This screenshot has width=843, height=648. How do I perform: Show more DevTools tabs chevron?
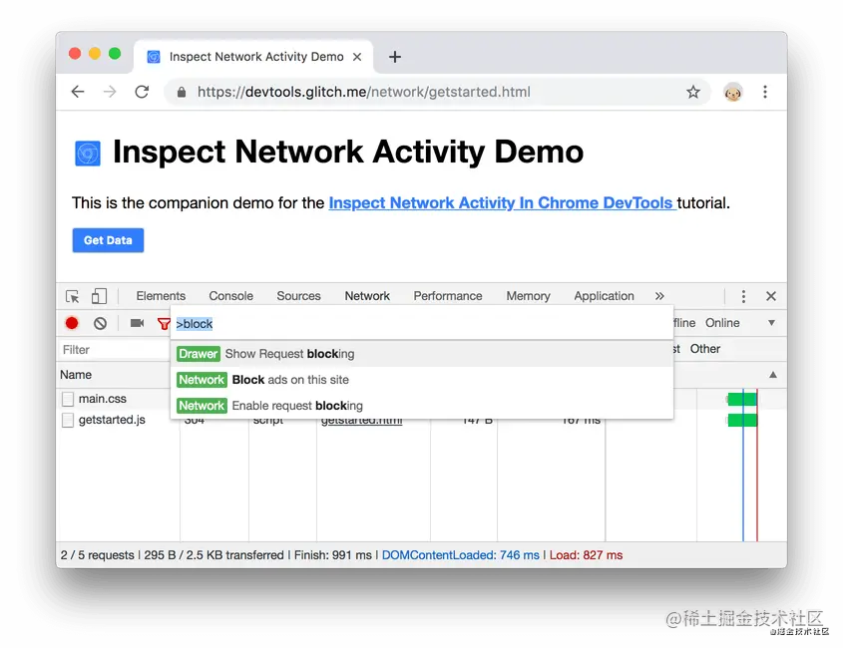[x=659, y=296]
